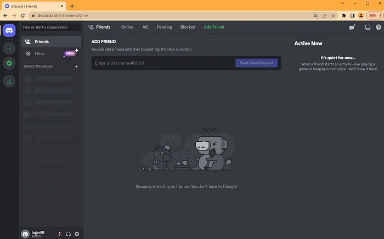The height and width of the screenshot is (239, 384).
Task: Select the Add Friend tab
Action: pos(214,27)
